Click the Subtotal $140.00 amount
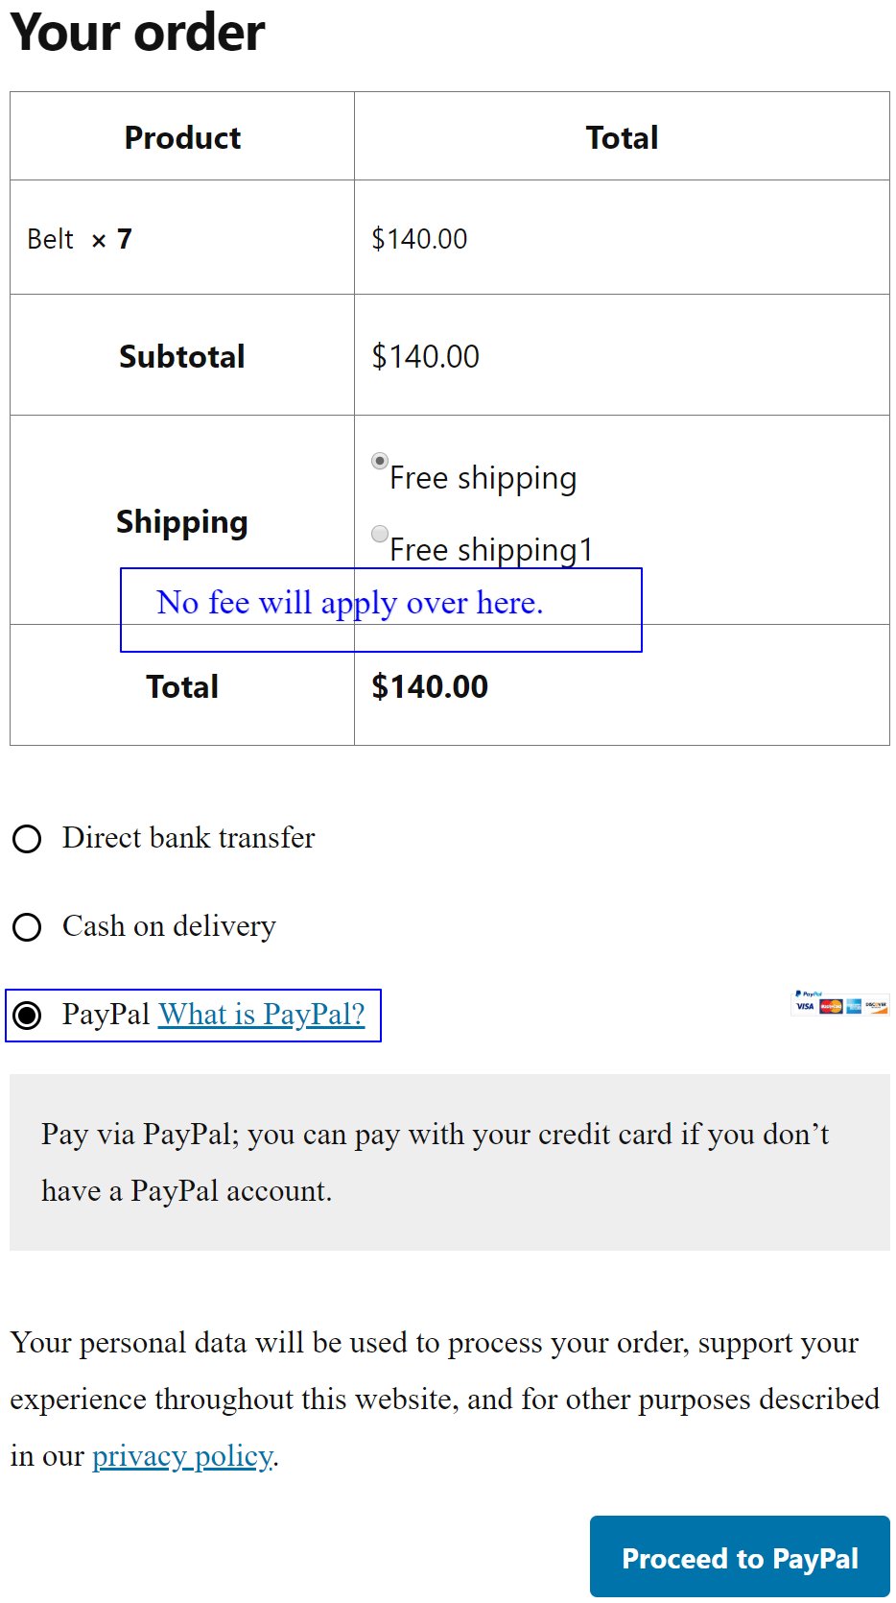Image resolution: width=896 pixels, height=1603 pixels. click(427, 356)
